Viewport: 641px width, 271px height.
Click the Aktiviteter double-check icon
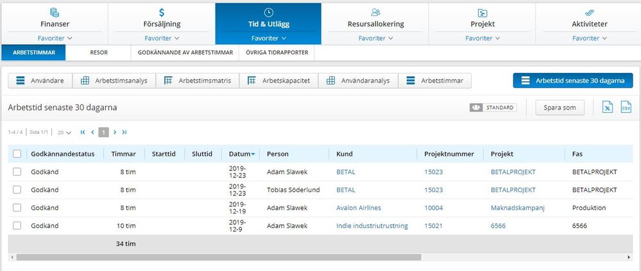pos(590,12)
